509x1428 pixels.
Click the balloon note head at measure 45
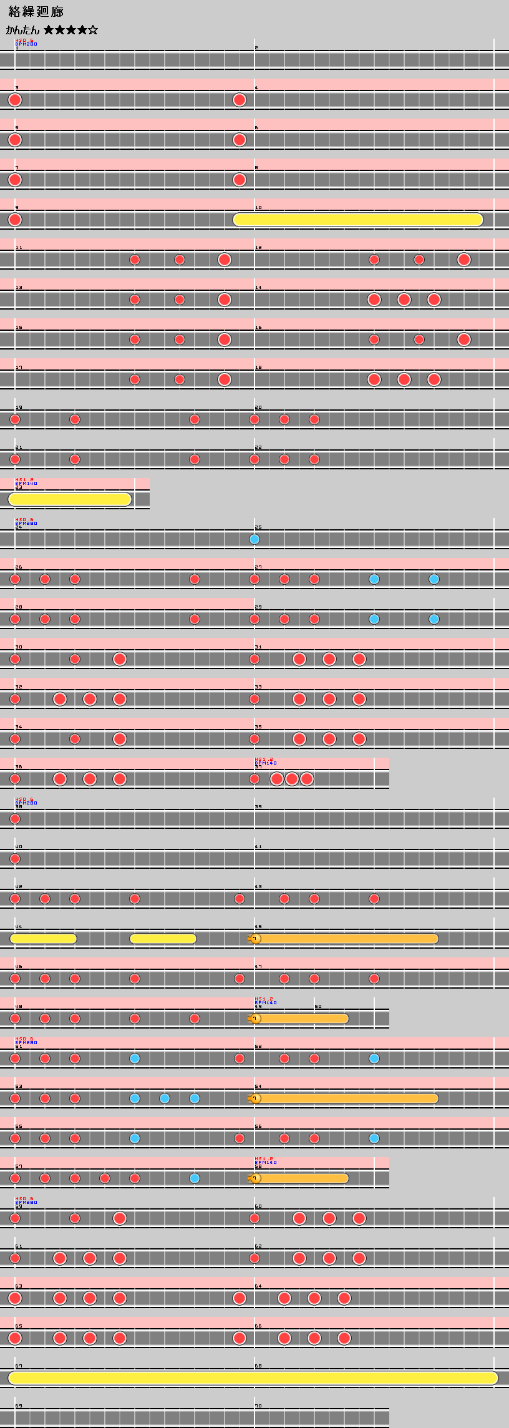(254, 939)
